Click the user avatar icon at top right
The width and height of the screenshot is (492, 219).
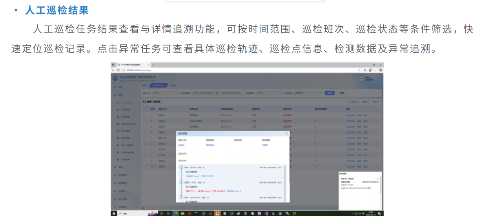pos(361,78)
